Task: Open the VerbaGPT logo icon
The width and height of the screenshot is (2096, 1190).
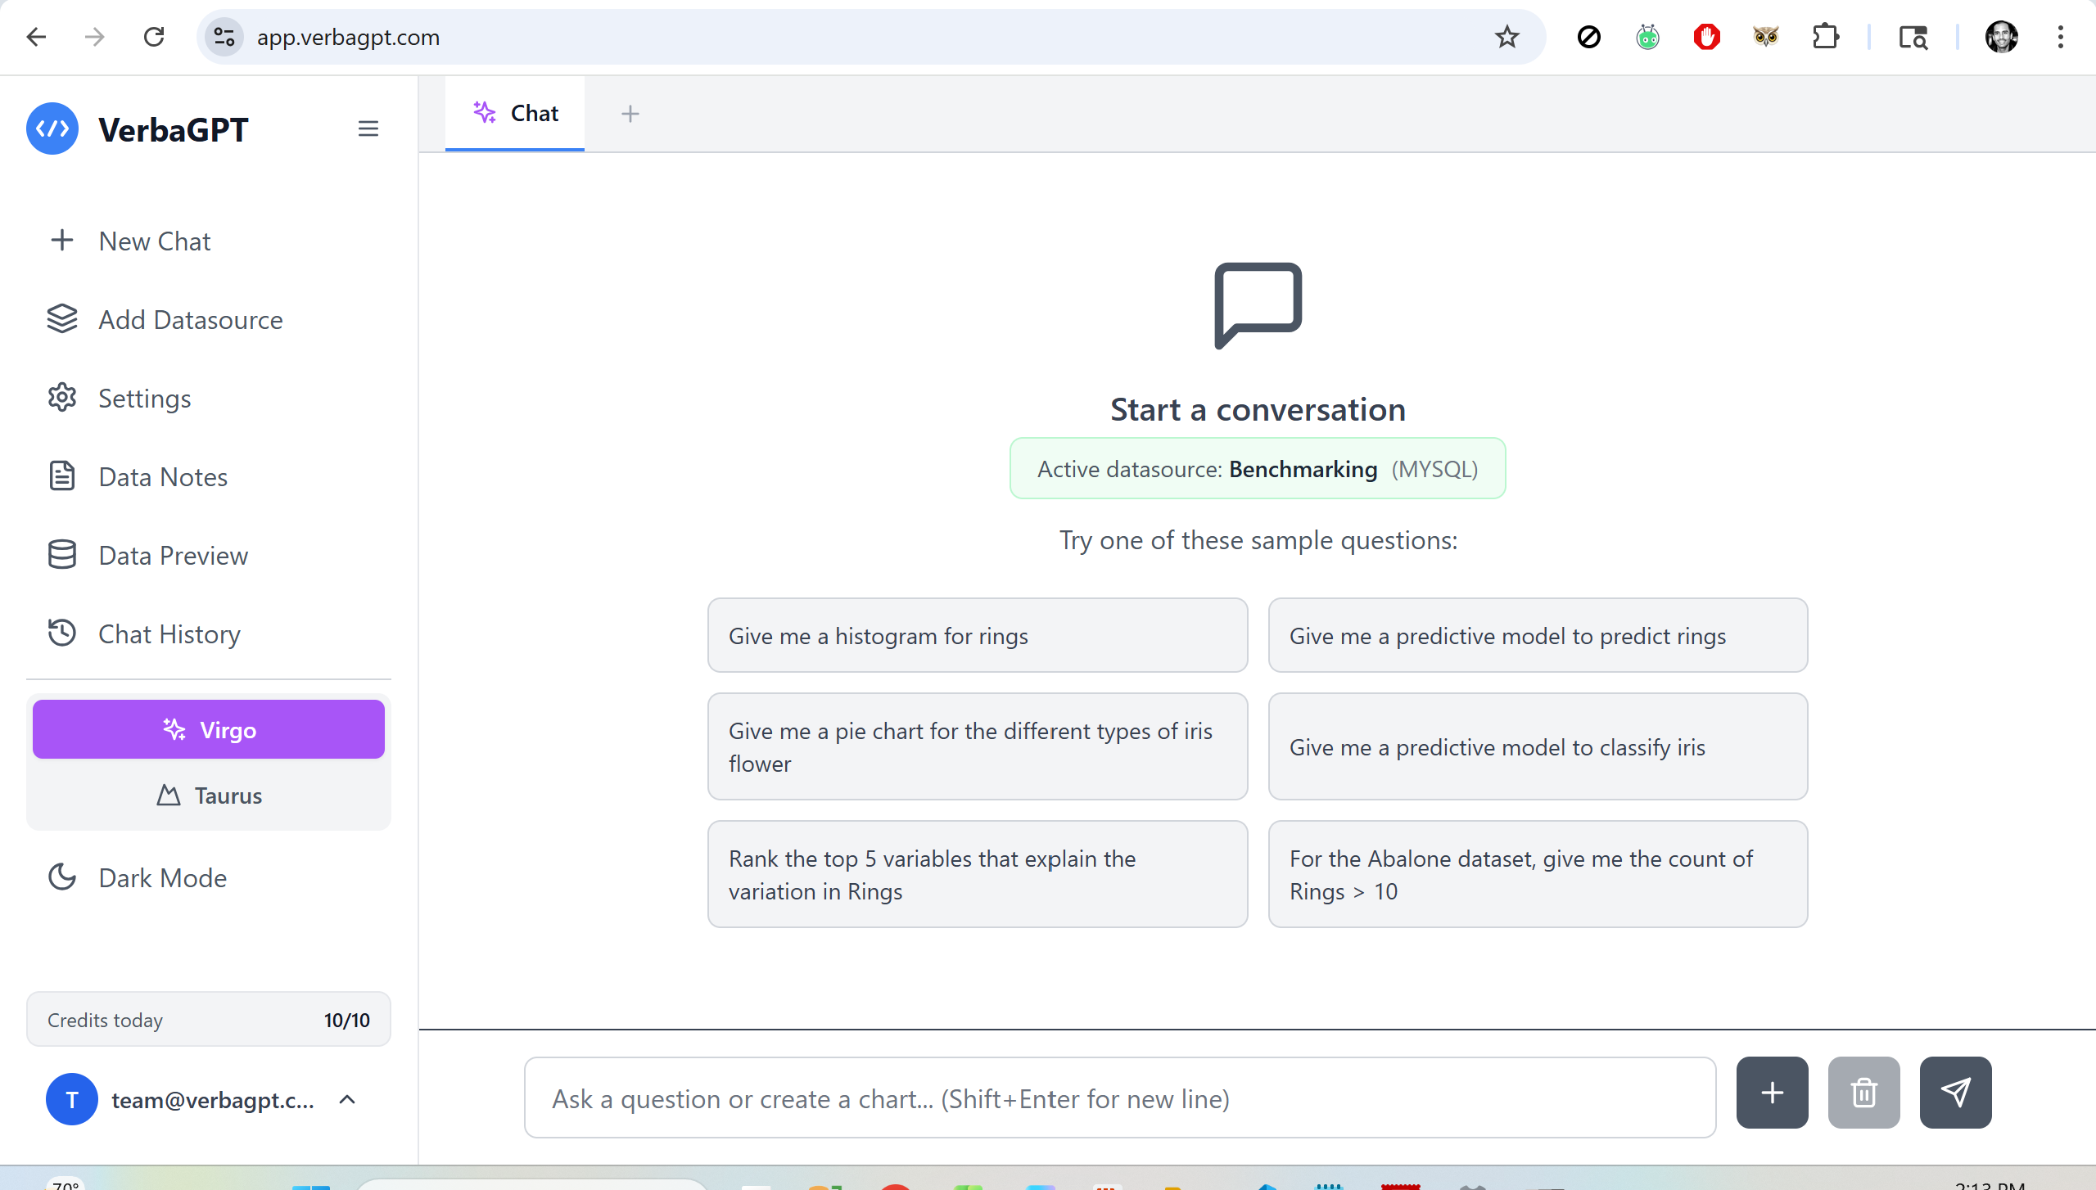Action: [x=52, y=128]
